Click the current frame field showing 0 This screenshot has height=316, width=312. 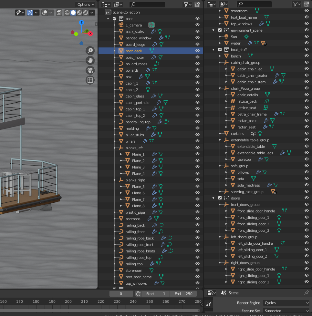coord(121,293)
